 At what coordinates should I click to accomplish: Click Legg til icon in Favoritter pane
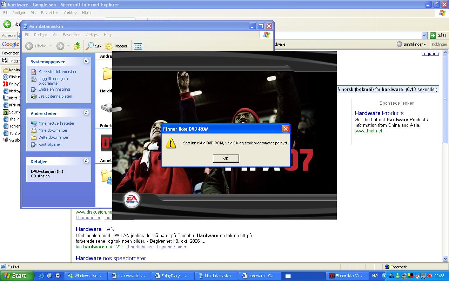point(5,61)
